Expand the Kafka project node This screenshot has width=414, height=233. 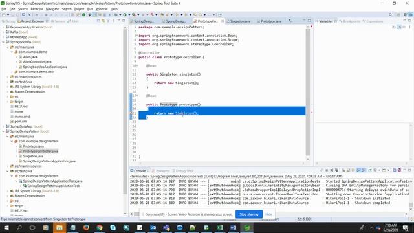pyautogui.click(x=3, y=32)
